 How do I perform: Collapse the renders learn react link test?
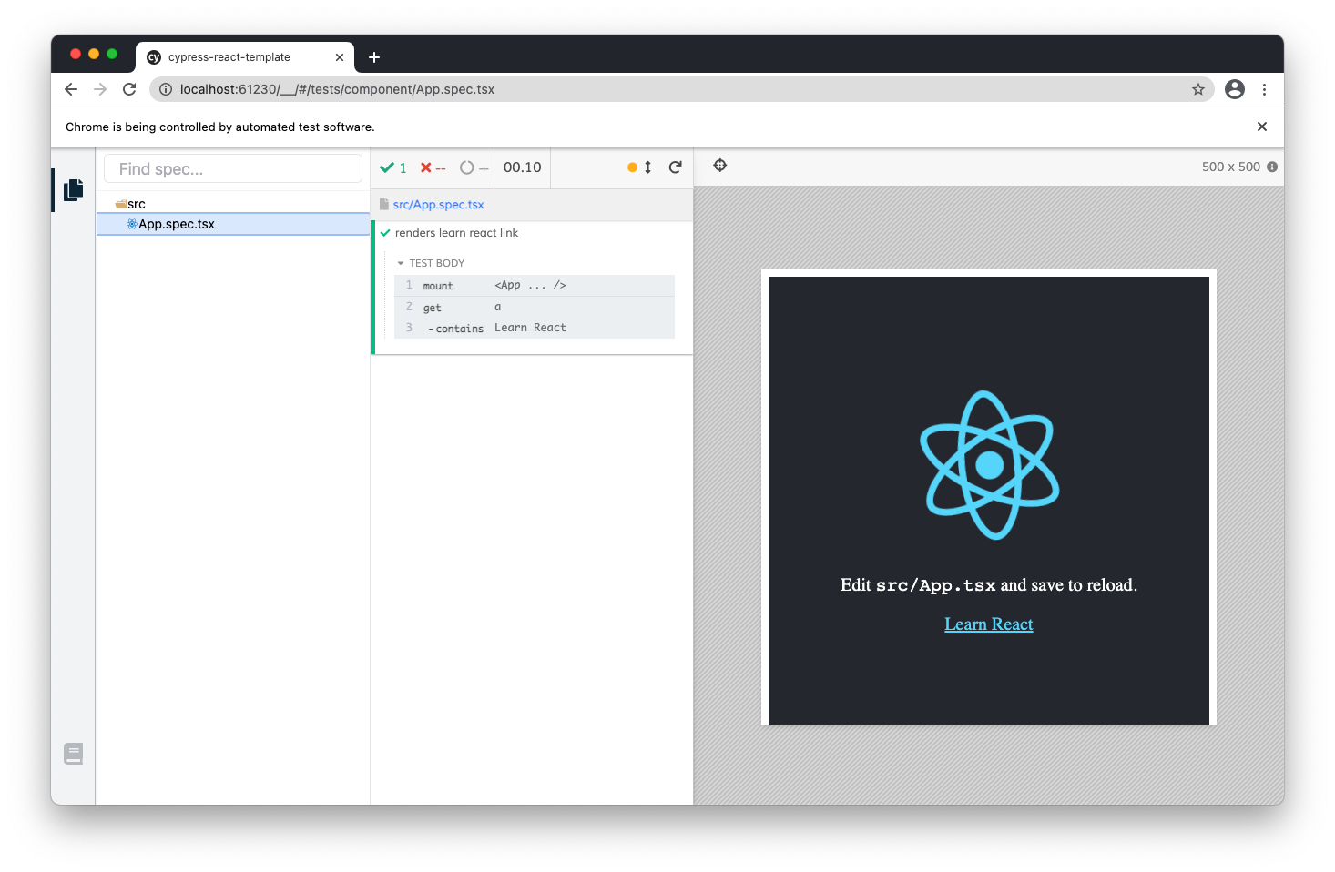(x=456, y=233)
